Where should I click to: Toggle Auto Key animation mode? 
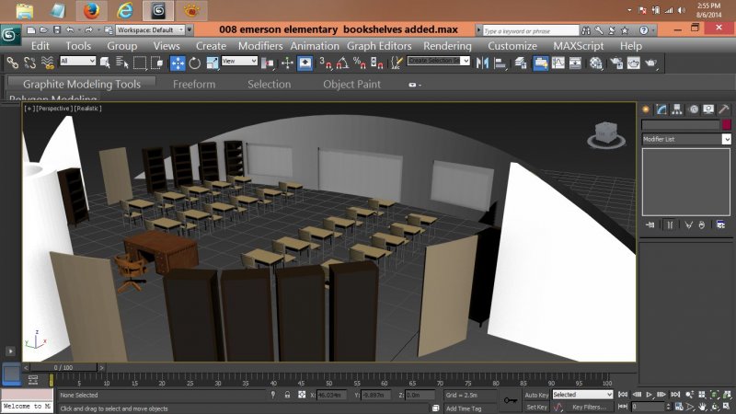click(535, 395)
